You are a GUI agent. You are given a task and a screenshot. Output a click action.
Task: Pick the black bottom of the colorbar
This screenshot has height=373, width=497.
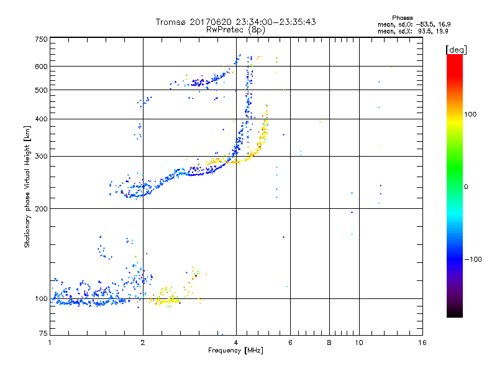point(454,315)
